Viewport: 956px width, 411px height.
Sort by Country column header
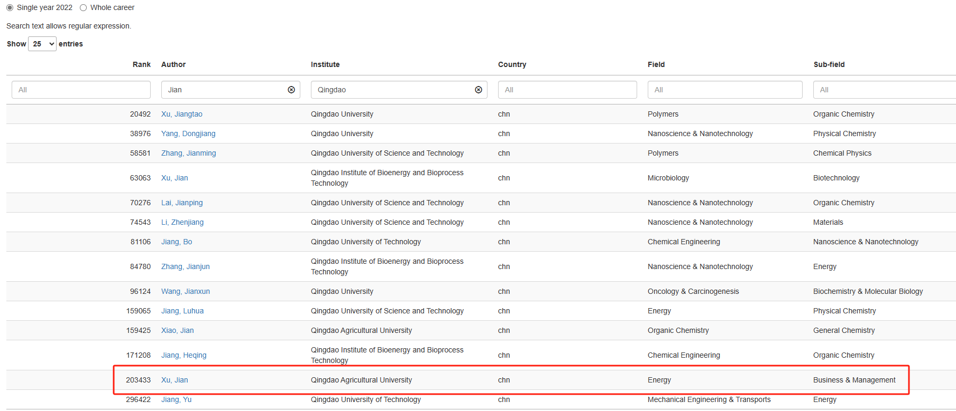coord(512,64)
